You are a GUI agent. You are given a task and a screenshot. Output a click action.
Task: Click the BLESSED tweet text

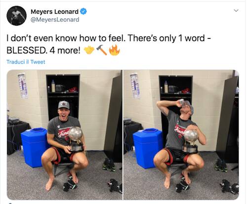(x=26, y=51)
